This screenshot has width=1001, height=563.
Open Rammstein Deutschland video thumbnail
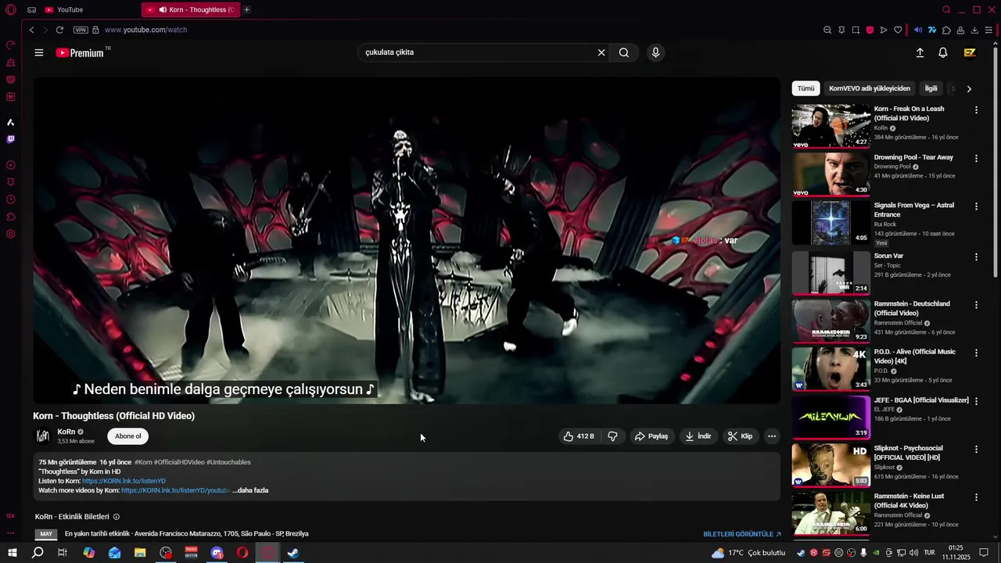click(x=831, y=321)
